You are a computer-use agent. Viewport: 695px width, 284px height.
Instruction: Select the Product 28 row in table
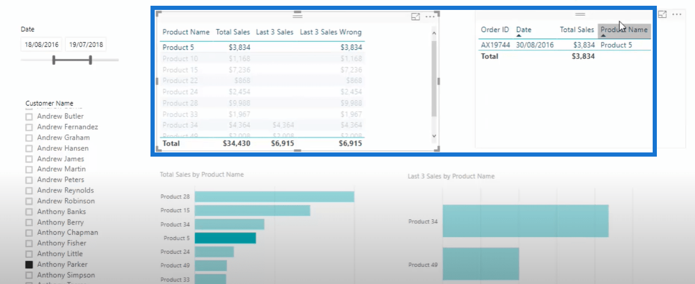point(262,103)
